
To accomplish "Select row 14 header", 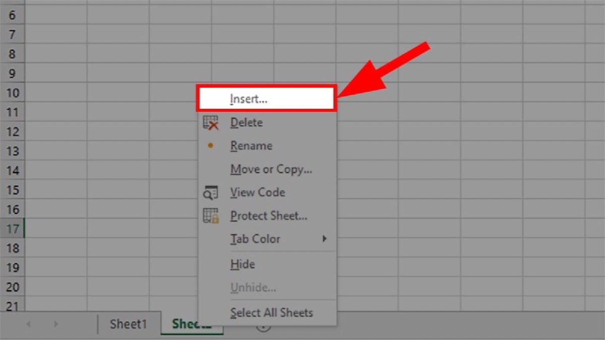I will tap(12, 171).
